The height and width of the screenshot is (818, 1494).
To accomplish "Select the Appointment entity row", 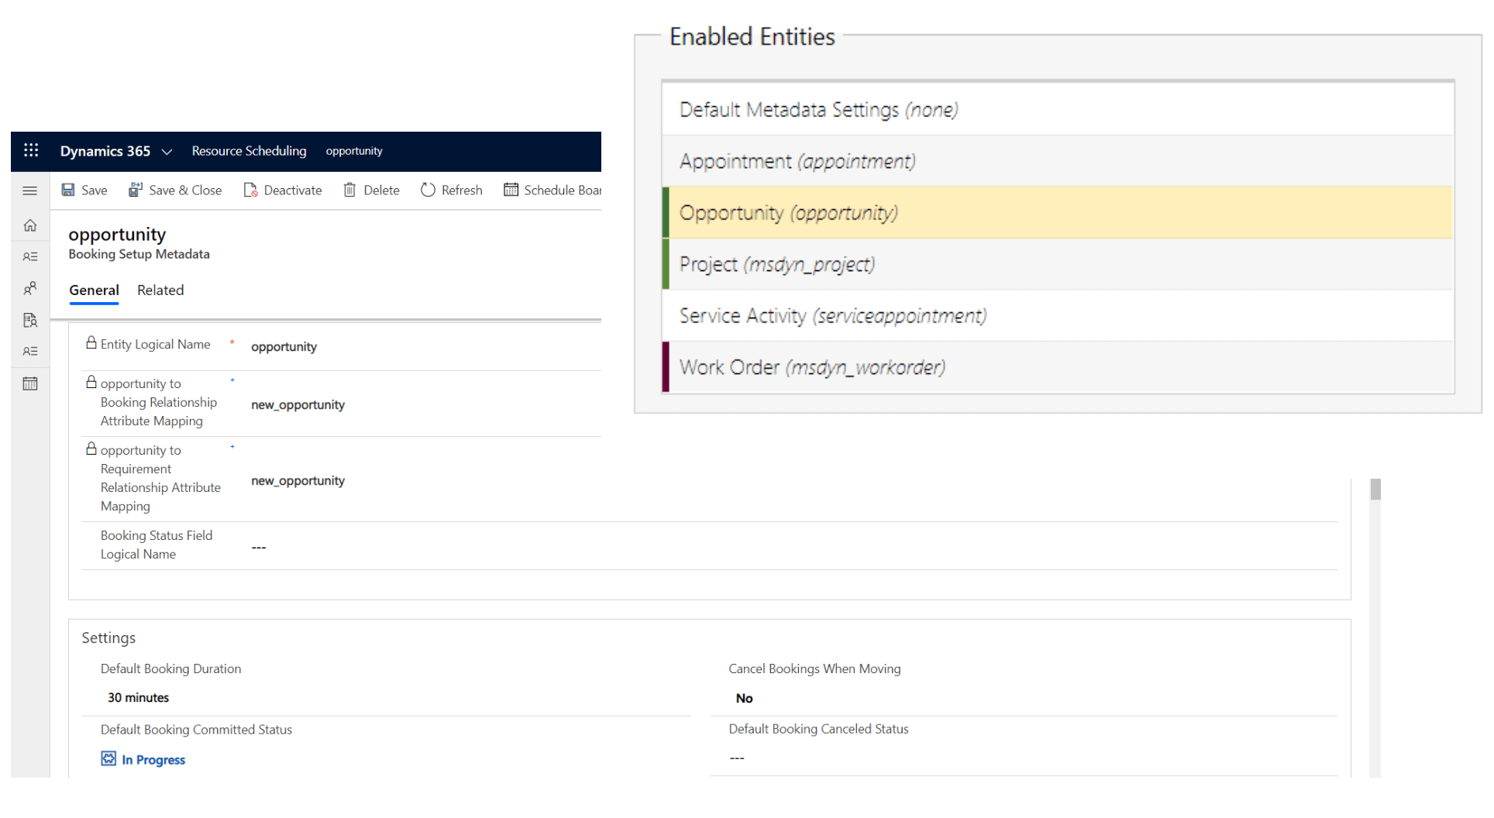I will click(1058, 161).
